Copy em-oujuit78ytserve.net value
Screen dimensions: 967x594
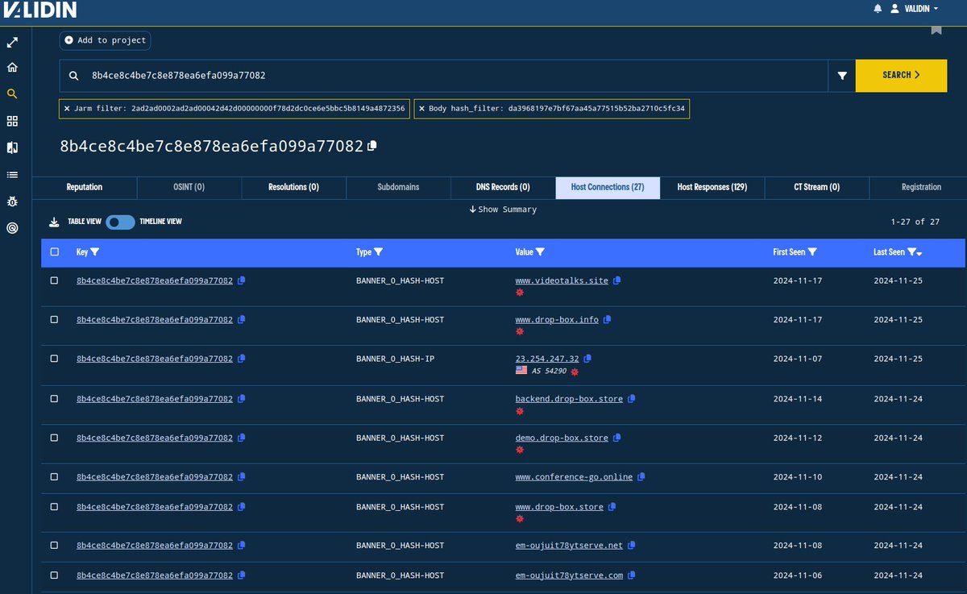click(x=632, y=545)
